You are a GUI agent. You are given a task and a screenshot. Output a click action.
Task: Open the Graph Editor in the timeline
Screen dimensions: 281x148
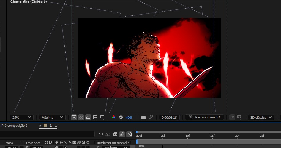pos(129,134)
